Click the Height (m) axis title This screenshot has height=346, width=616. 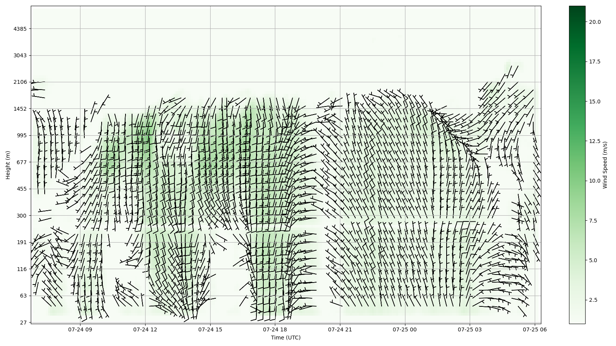point(8,165)
